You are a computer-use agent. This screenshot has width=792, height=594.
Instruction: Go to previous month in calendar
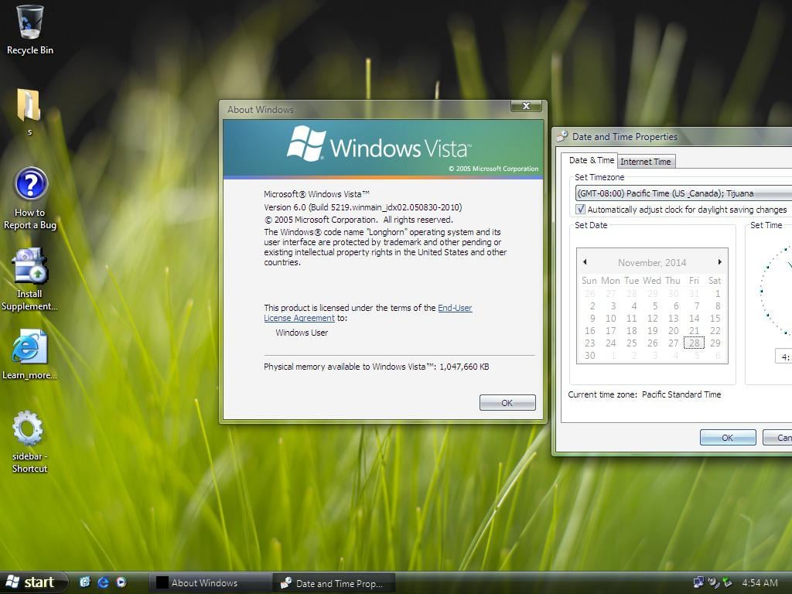[585, 261]
